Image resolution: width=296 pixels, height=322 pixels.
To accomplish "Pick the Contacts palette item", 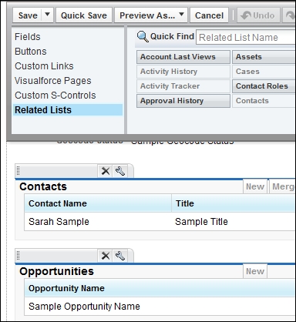I will click(x=264, y=101).
